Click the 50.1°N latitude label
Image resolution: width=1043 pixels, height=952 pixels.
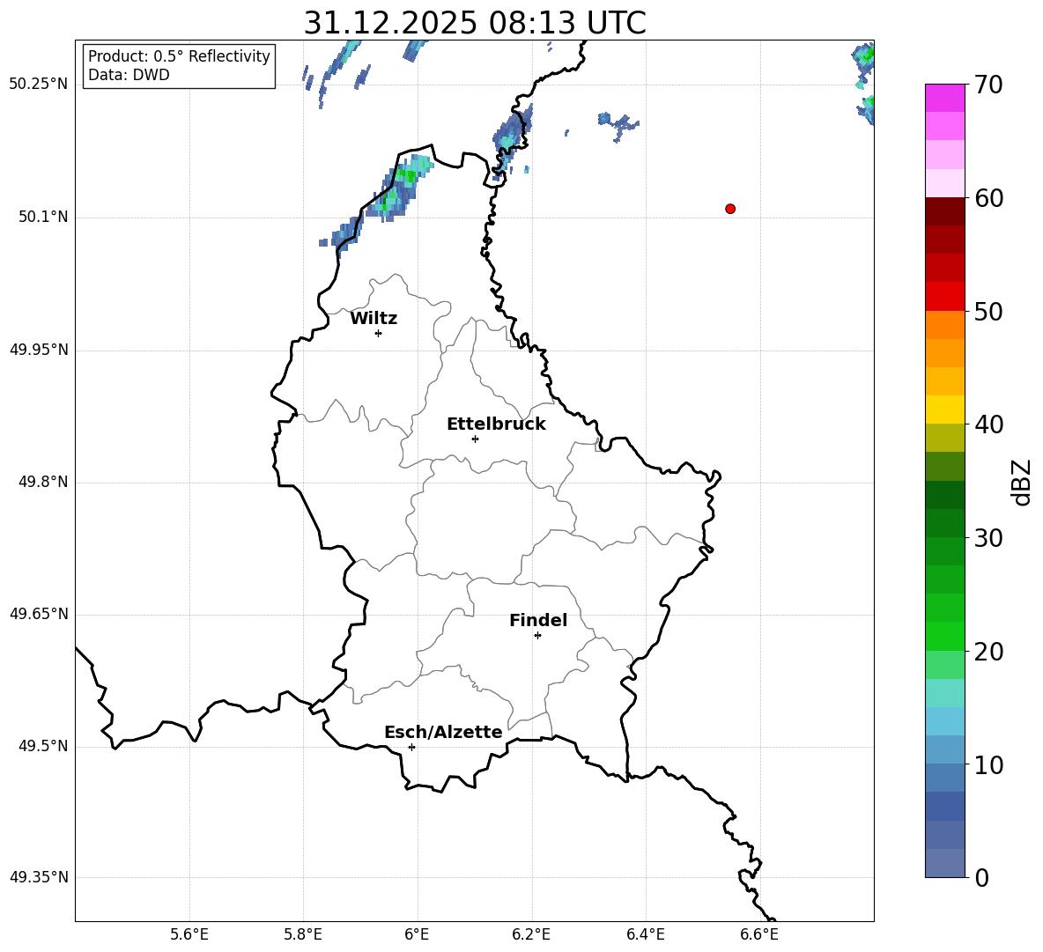(x=43, y=218)
